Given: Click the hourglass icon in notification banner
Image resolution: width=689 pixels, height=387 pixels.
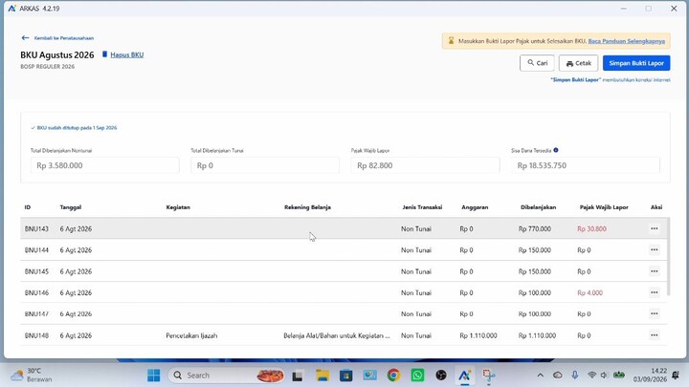Looking at the screenshot, I should tap(451, 41).
